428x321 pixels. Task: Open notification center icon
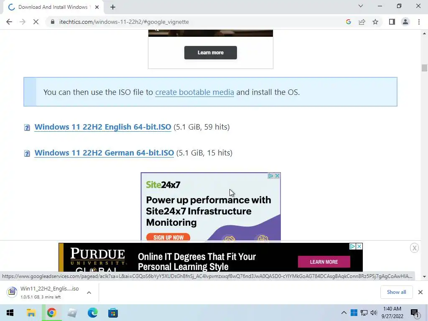click(415, 313)
